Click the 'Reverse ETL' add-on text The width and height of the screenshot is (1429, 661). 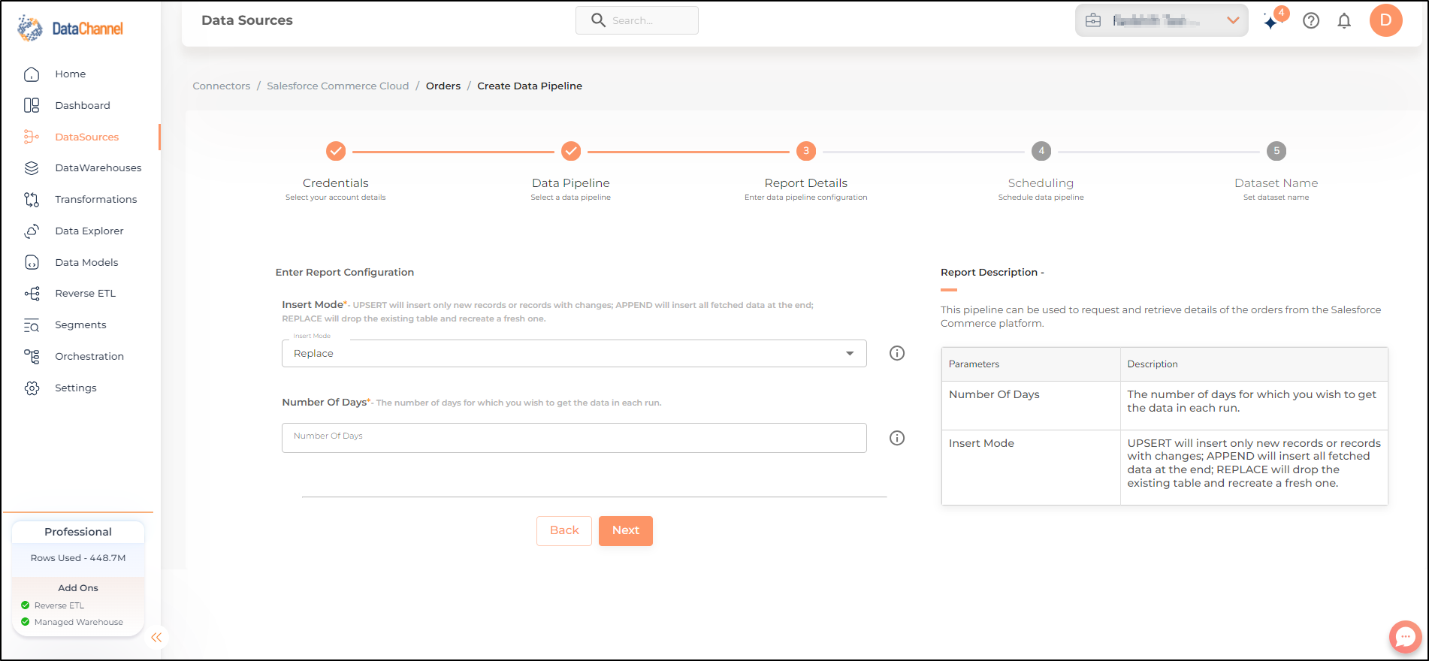[x=59, y=605]
